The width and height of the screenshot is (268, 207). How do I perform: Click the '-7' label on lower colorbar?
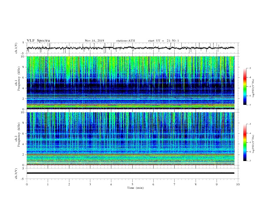click(x=249, y=161)
